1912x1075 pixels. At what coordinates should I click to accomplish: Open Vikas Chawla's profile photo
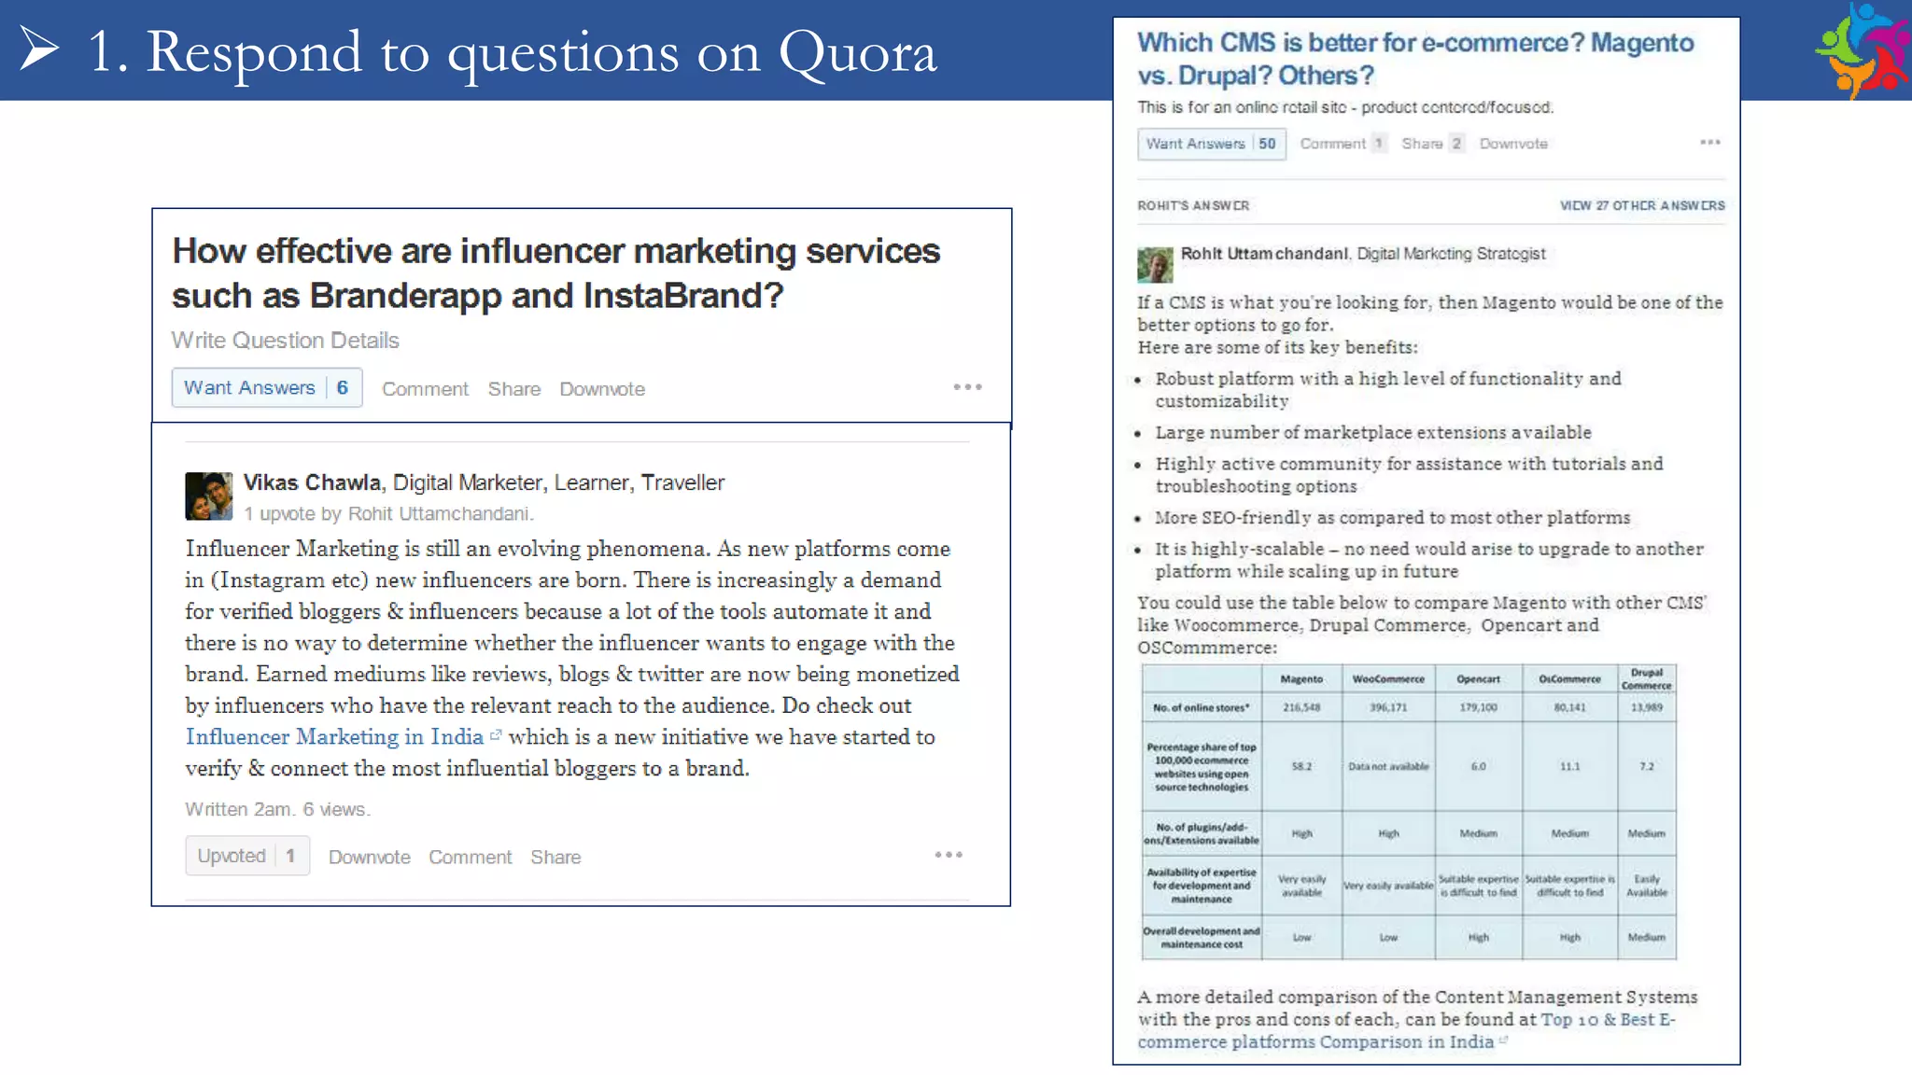tap(208, 496)
